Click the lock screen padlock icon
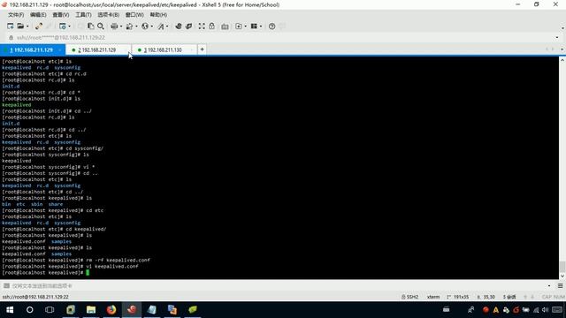 [212, 26]
